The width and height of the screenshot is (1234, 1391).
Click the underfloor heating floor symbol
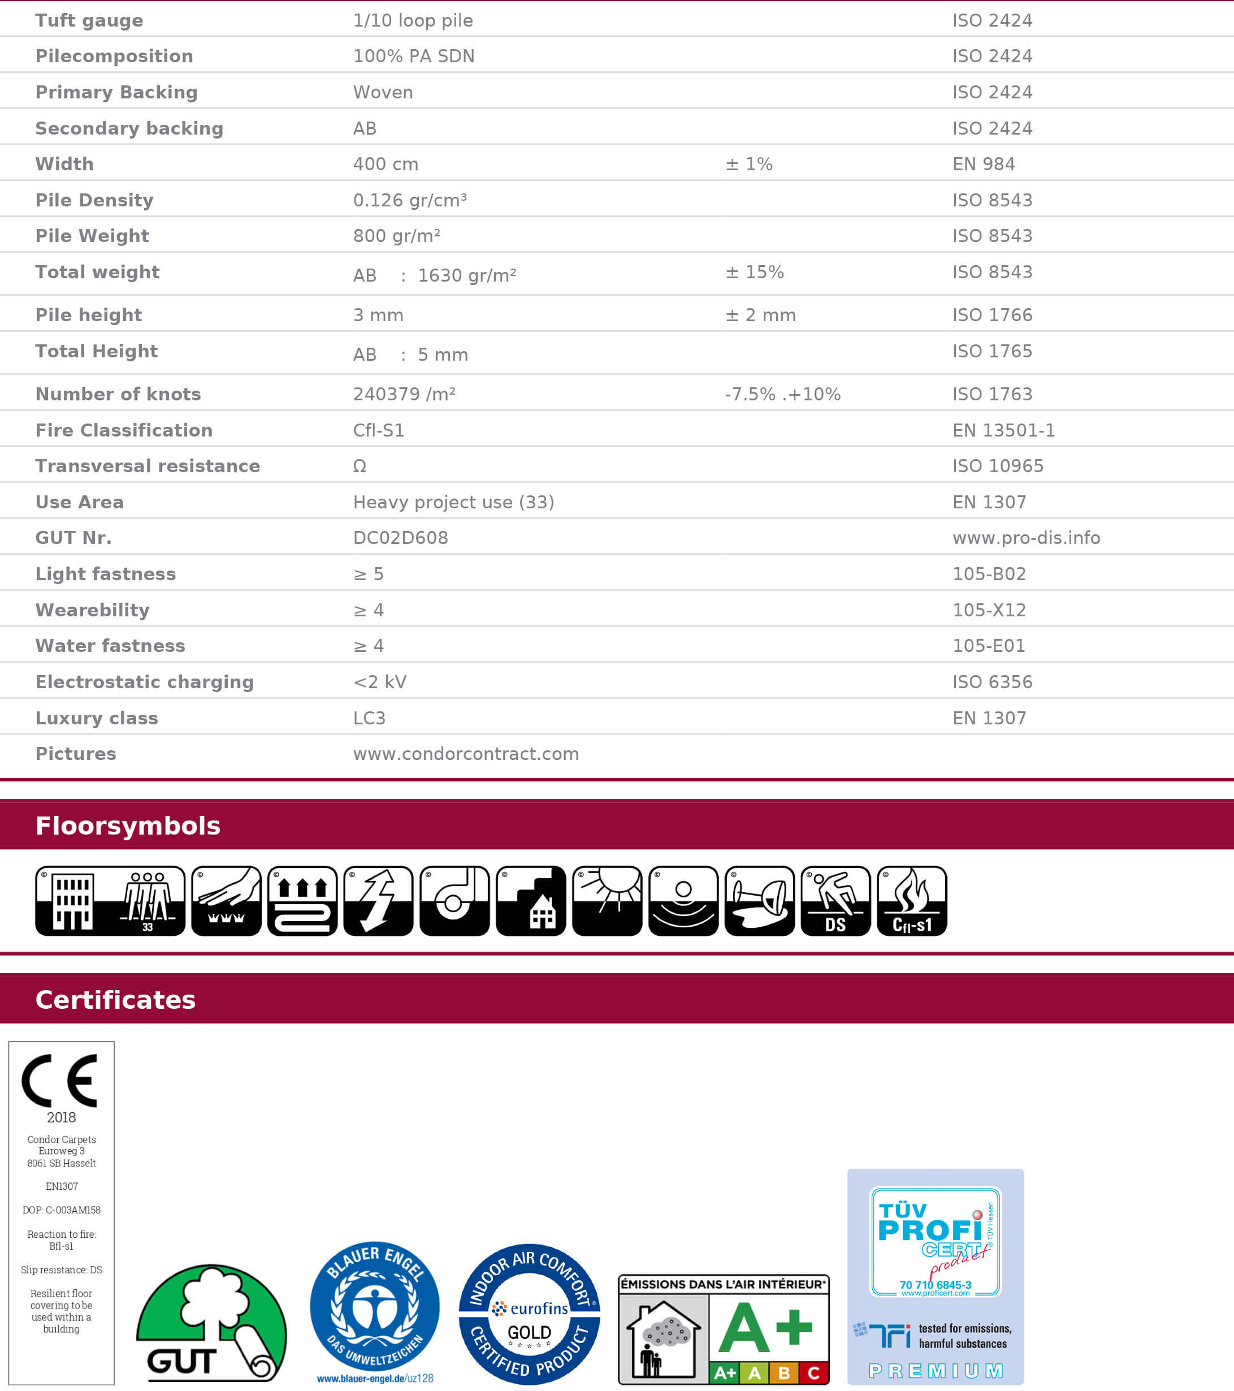302,900
